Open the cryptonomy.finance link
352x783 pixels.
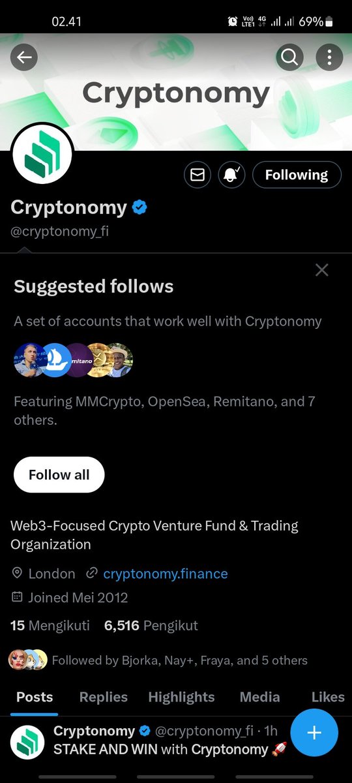(x=166, y=574)
